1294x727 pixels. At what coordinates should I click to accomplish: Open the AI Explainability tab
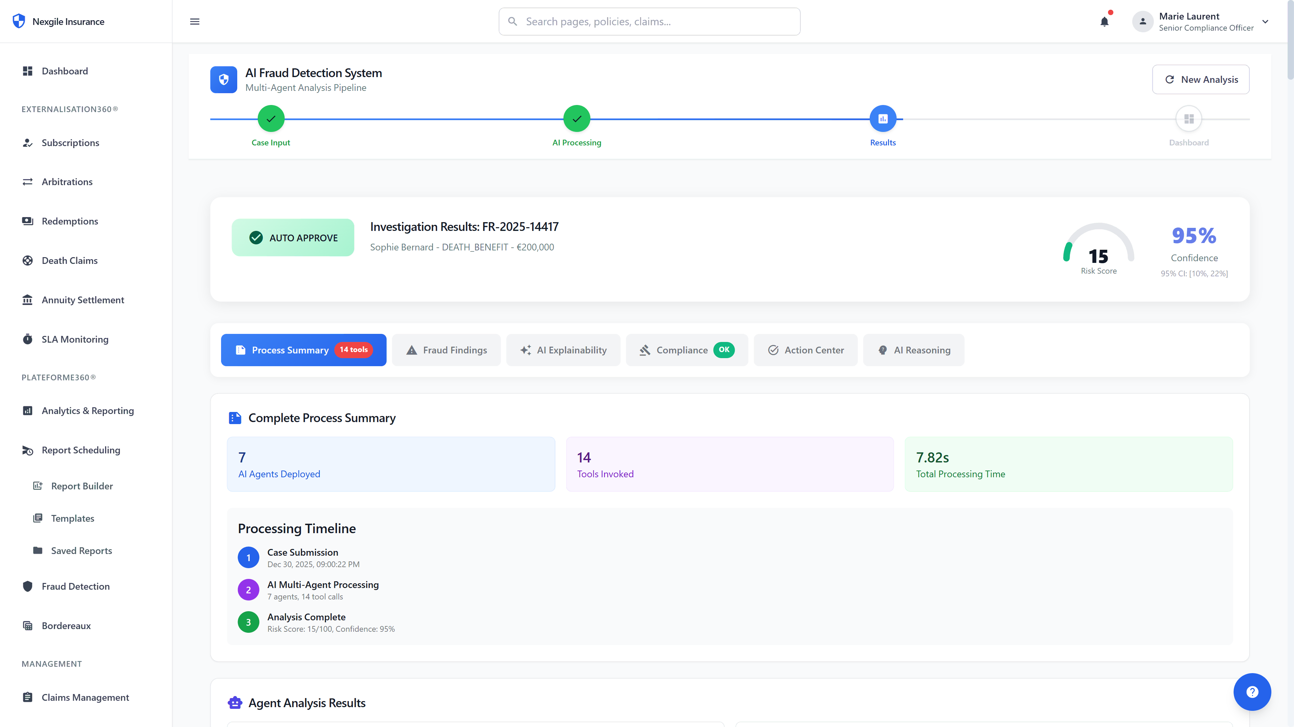click(x=563, y=350)
